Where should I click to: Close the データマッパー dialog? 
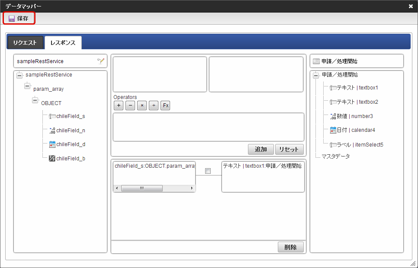[411, 6]
